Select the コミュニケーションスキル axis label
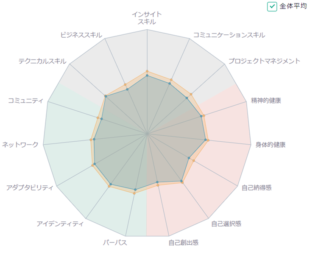The image size is (318, 260). (229, 35)
